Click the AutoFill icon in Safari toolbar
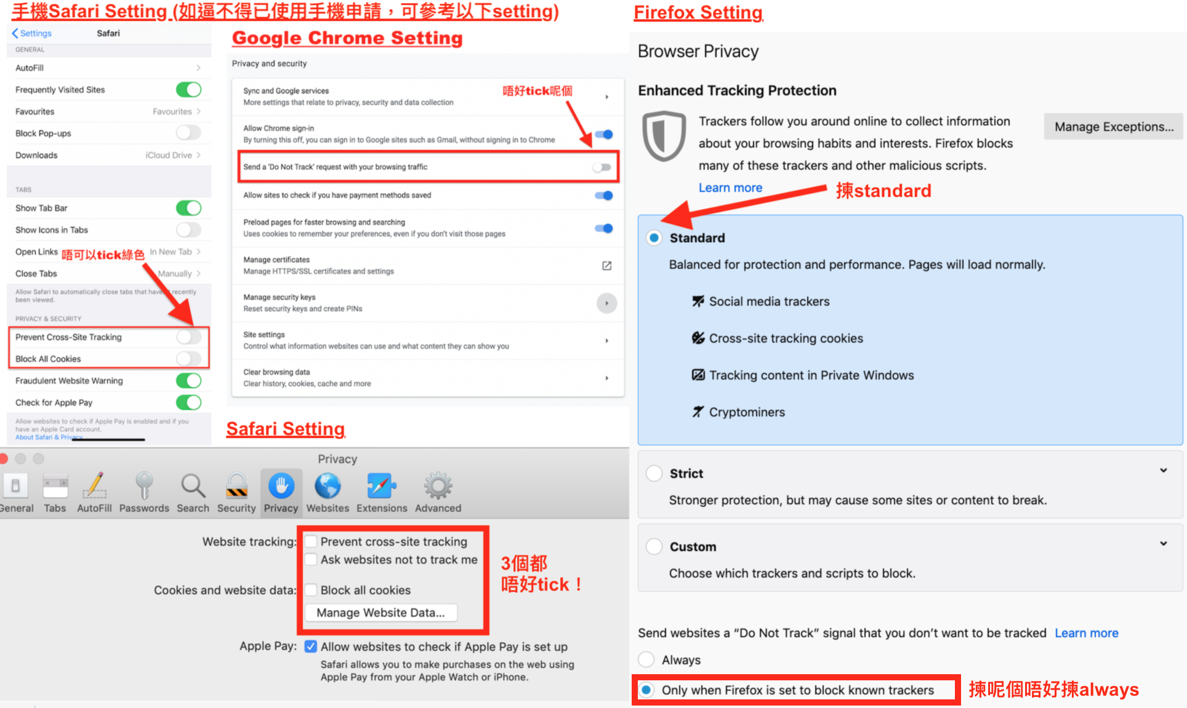The height and width of the screenshot is (708, 1187). point(89,489)
